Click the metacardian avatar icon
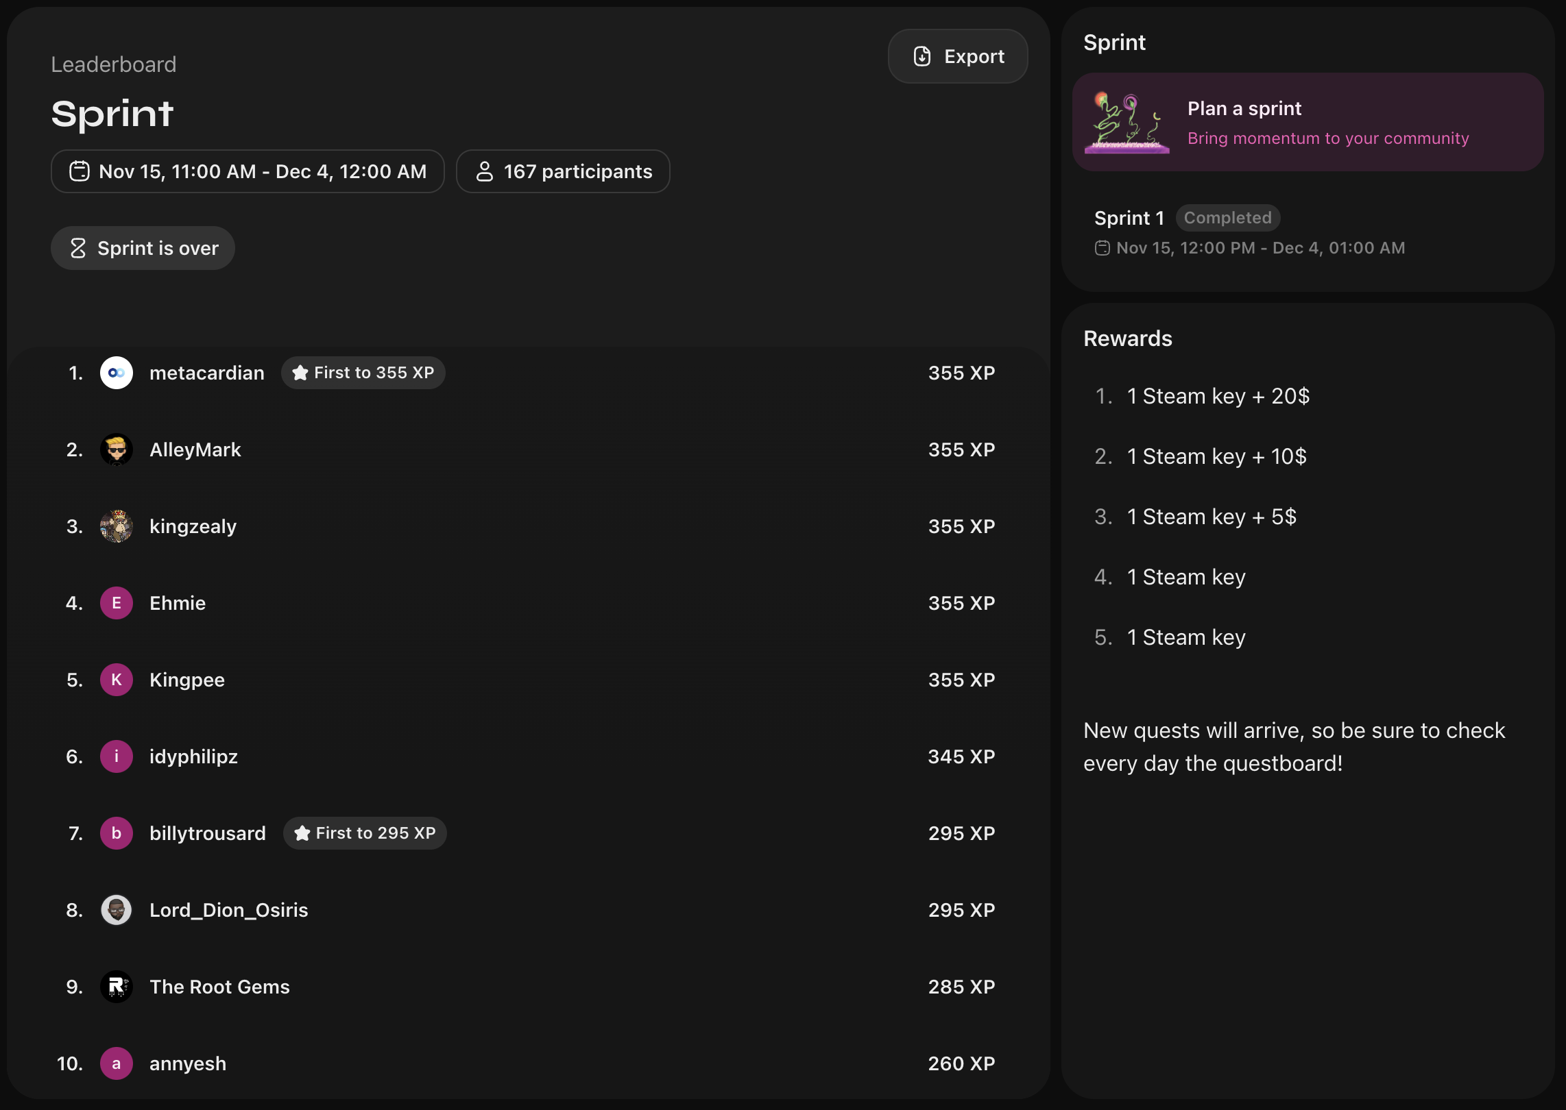 pyautogui.click(x=117, y=373)
